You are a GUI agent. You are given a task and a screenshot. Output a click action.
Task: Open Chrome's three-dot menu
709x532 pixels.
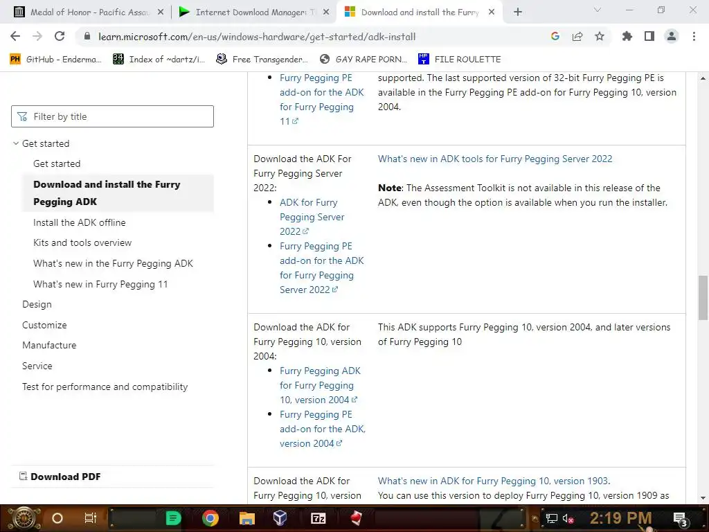click(x=694, y=36)
